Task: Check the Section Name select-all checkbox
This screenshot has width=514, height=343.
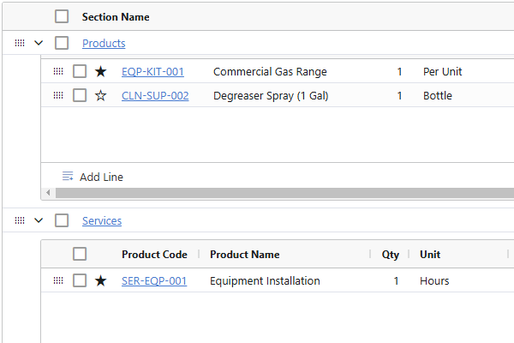Action: click(x=62, y=16)
